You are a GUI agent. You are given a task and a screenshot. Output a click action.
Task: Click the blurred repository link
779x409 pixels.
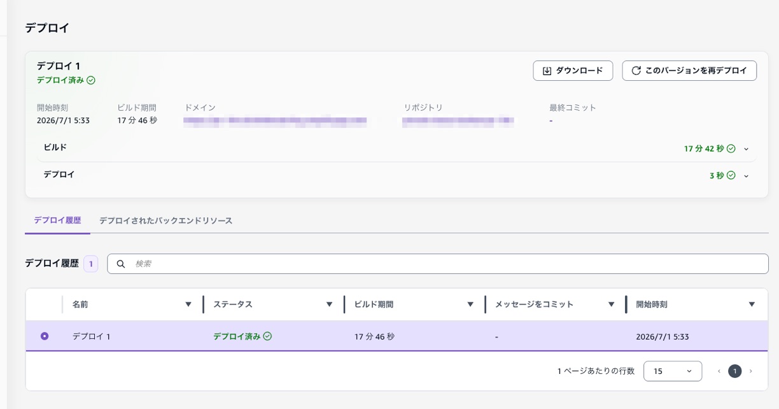[458, 120]
